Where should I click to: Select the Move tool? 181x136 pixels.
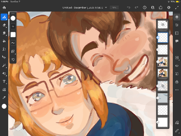(x=4, y=57)
